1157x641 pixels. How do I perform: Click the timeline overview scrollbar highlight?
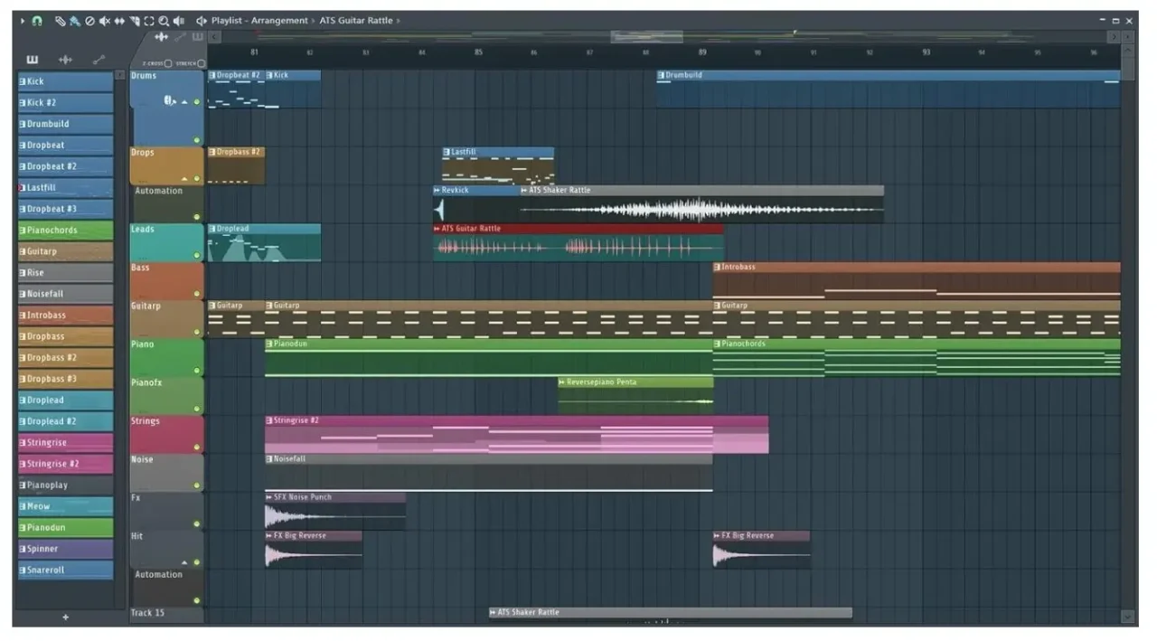tap(646, 36)
